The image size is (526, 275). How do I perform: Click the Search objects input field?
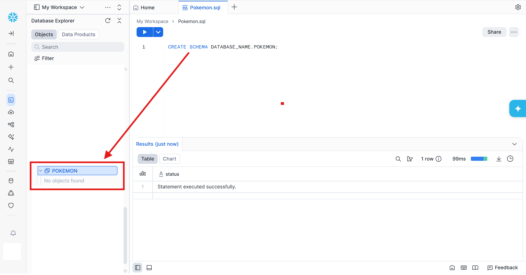tap(78, 47)
